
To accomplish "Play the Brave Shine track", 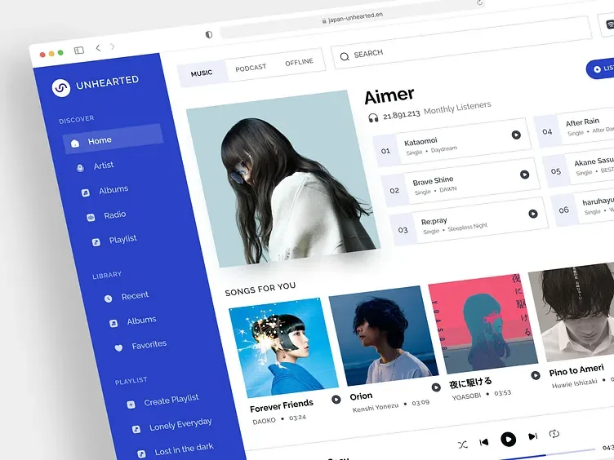I will point(524,175).
